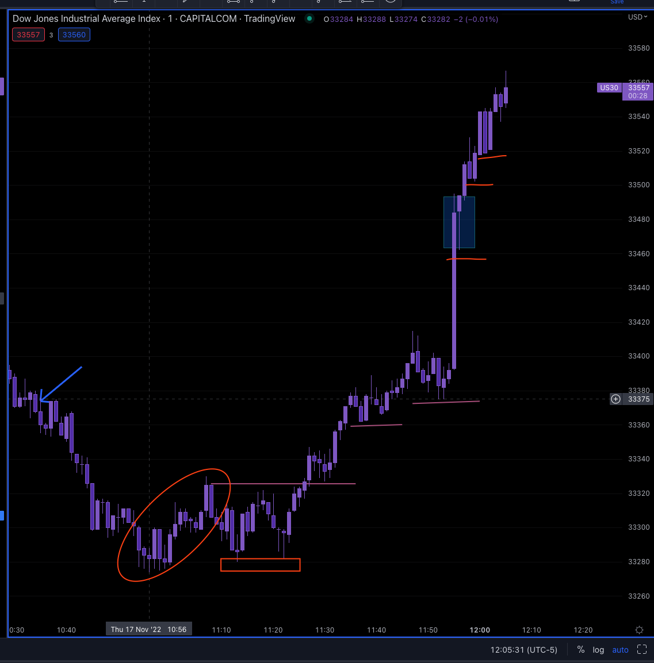Enable logarithmic price scale
The image size is (654, 663).
pyautogui.click(x=598, y=650)
